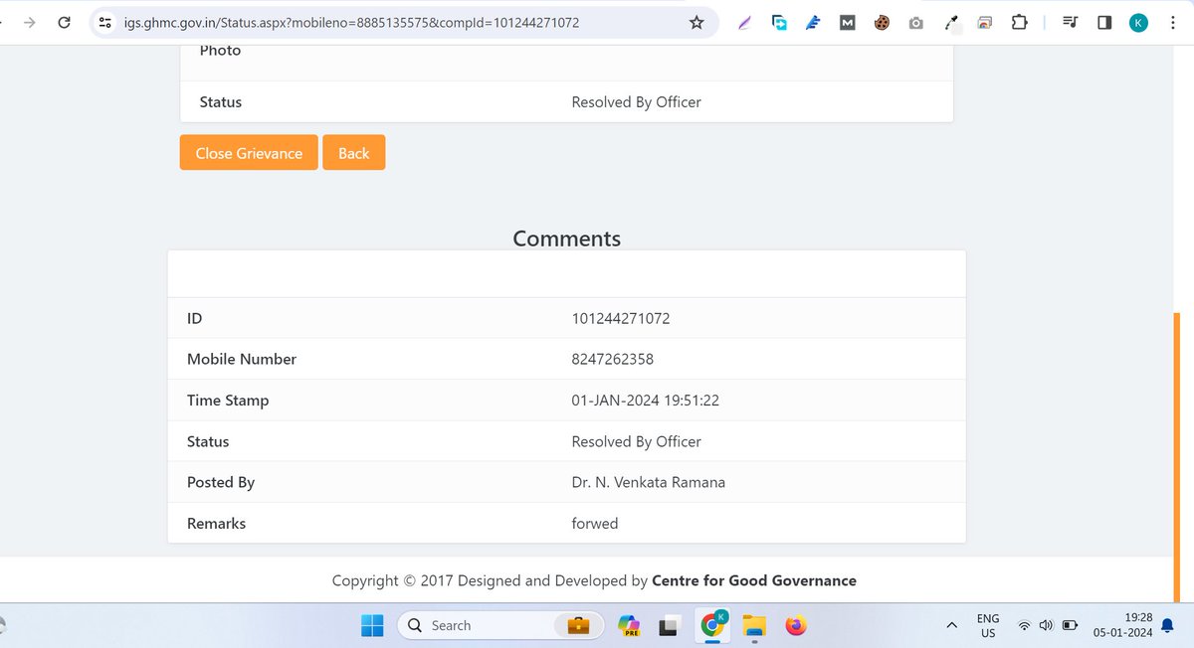The image size is (1194, 648).
Task: Toggle the browser side panel
Action: 1104,23
